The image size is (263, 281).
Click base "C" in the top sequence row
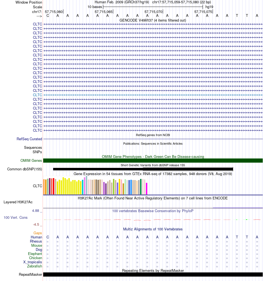[48, 16]
